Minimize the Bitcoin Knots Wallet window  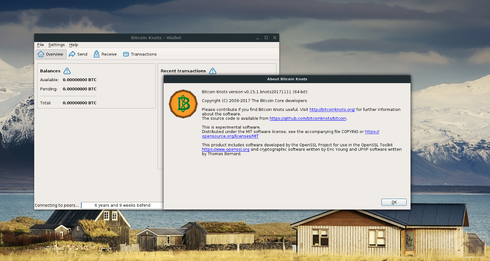(258, 38)
